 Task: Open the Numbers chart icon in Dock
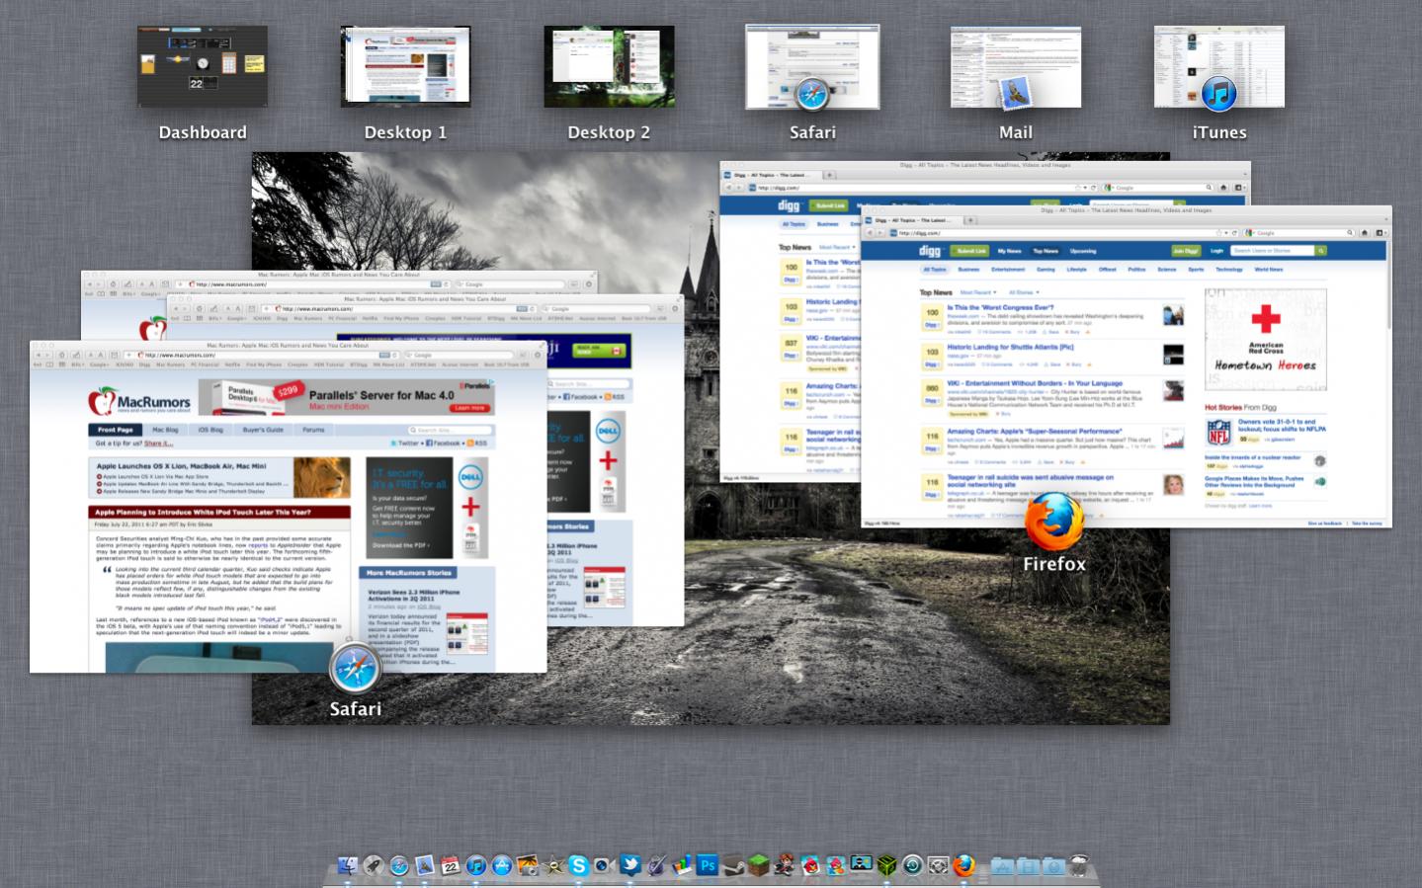(x=682, y=866)
